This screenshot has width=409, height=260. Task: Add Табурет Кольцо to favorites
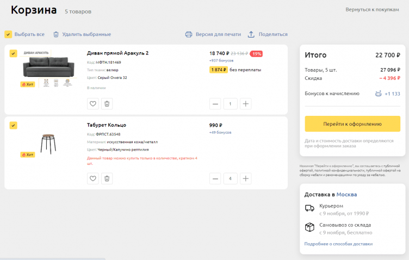[x=93, y=178]
